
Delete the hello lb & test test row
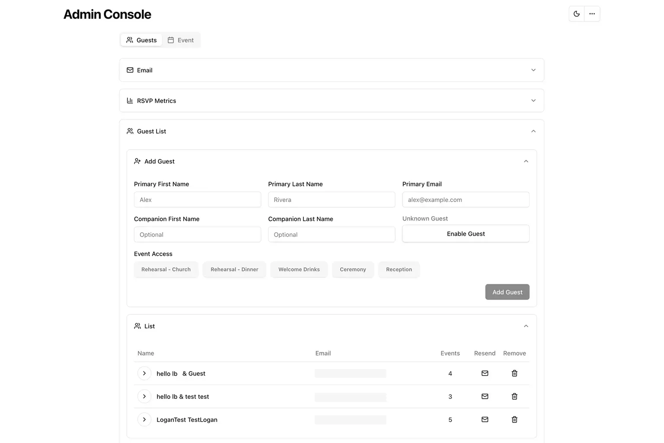(x=514, y=396)
